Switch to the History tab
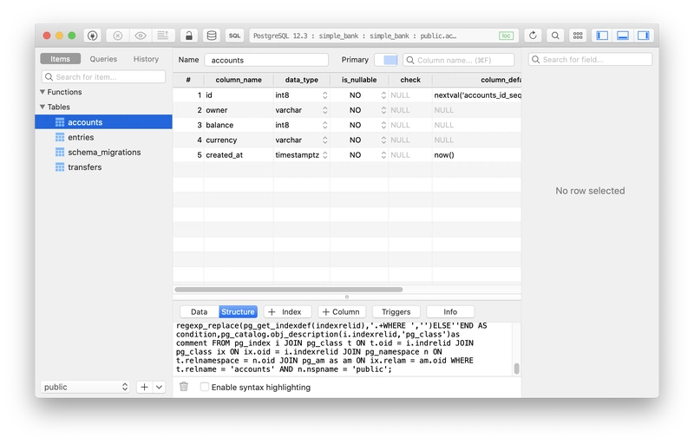This screenshot has height=444, width=694. (x=146, y=59)
